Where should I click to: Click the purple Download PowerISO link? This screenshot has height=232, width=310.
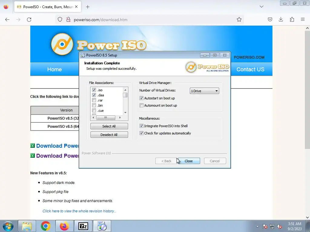tap(57, 156)
